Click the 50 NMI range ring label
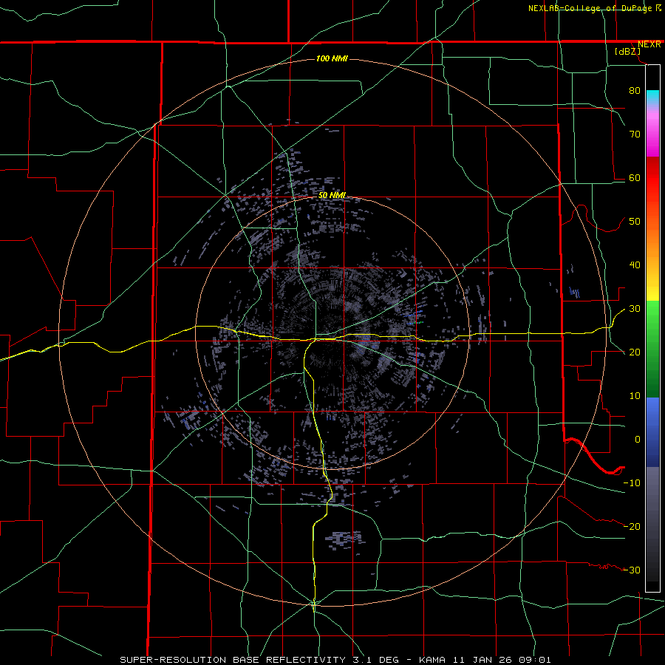665x665 pixels. tap(332, 195)
